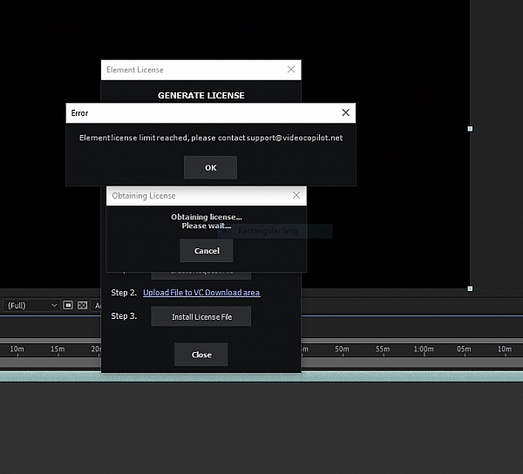523x474 pixels.
Task: Click Close in Element License window
Action: (201, 355)
